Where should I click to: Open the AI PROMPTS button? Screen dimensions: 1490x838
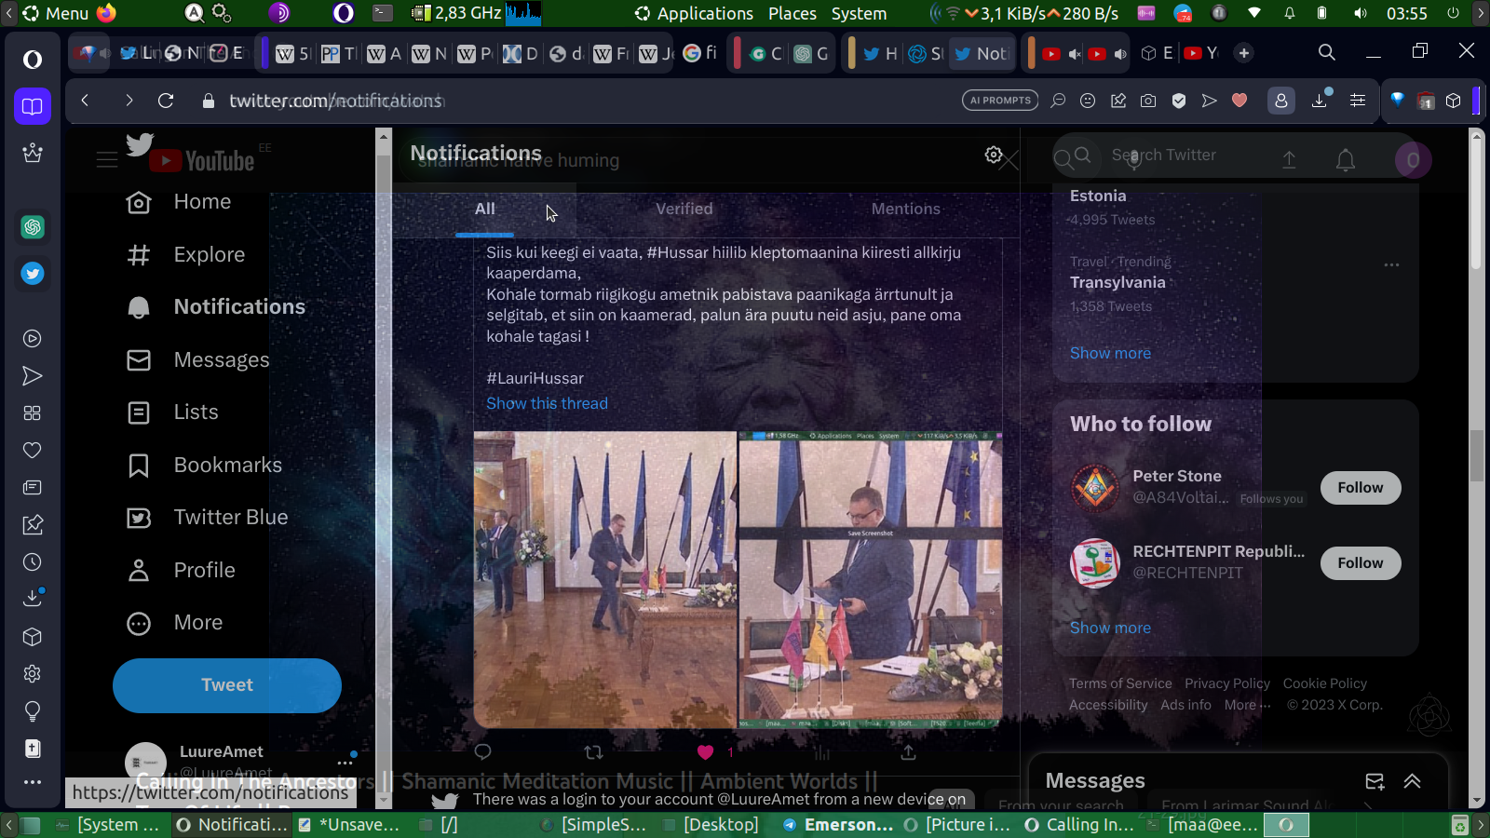pyautogui.click(x=1000, y=101)
